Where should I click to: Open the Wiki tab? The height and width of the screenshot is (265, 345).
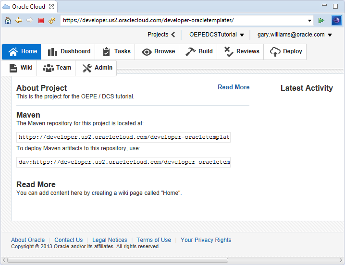(x=20, y=68)
